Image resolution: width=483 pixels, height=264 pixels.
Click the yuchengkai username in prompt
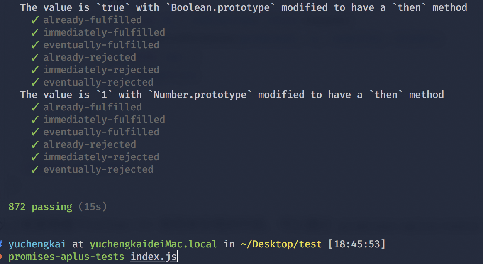[x=37, y=244]
